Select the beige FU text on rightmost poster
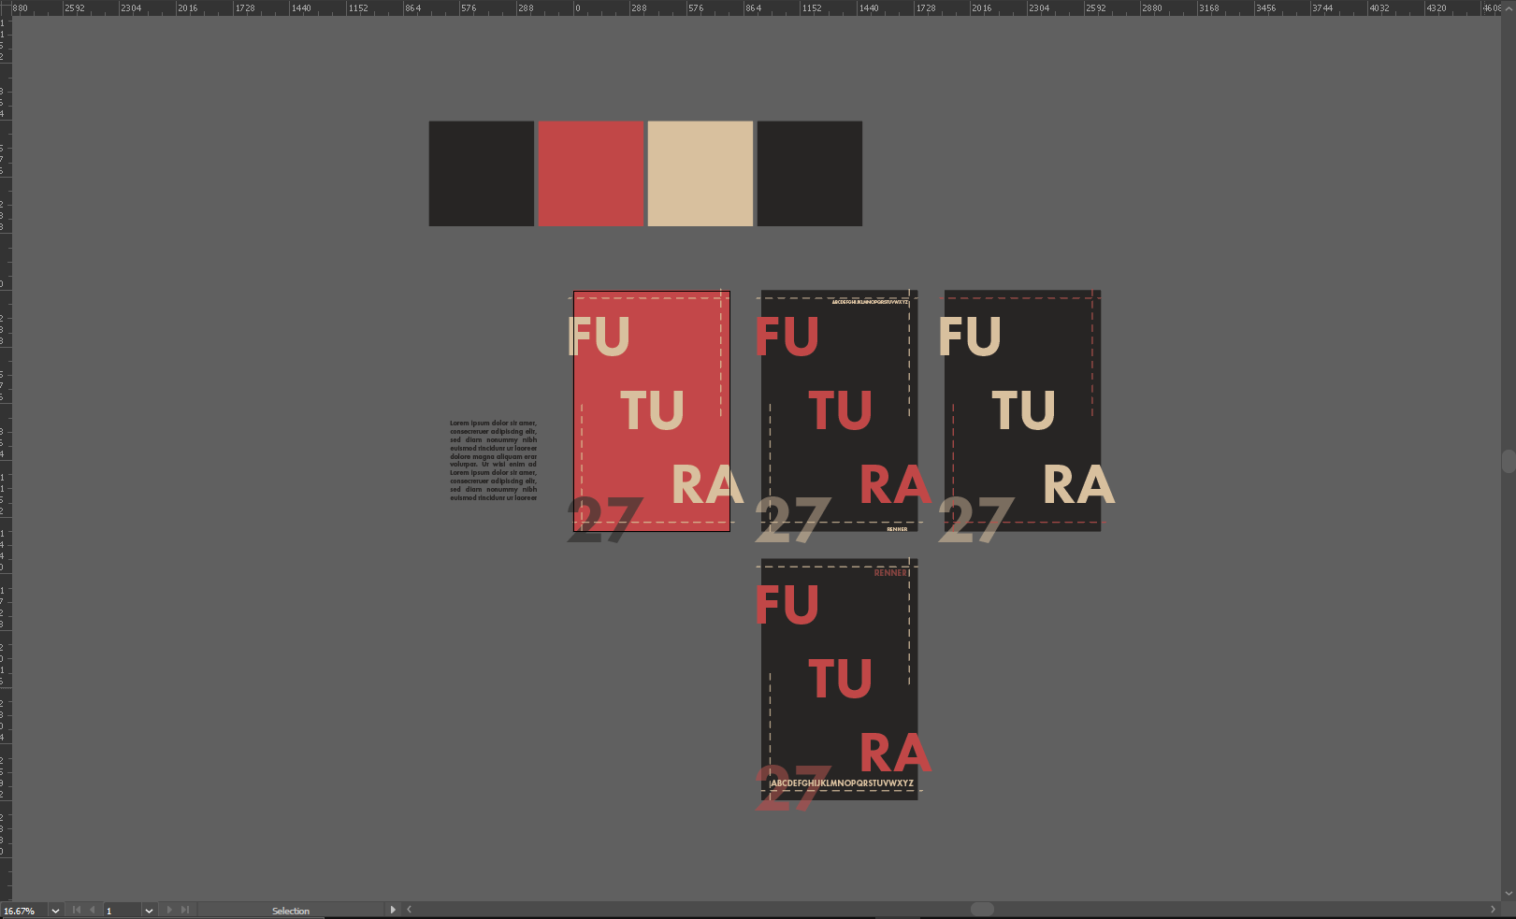 (970, 337)
